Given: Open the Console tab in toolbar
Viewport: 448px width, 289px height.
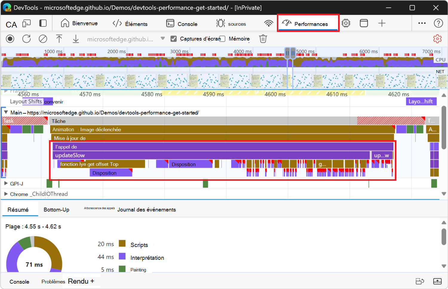Looking at the screenshot, I should (182, 24).
